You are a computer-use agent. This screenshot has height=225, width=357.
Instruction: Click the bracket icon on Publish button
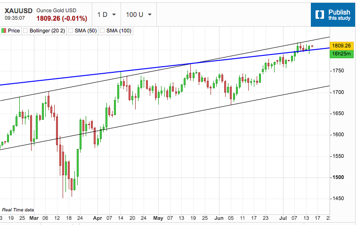tap(319, 15)
